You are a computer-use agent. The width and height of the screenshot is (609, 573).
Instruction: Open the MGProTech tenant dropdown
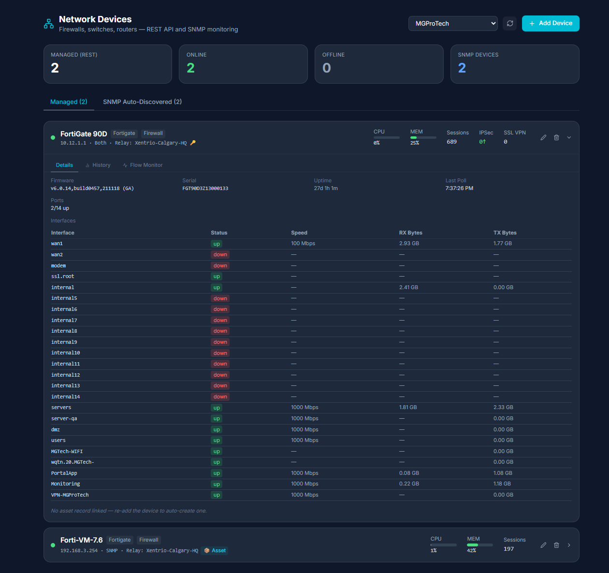453,23
